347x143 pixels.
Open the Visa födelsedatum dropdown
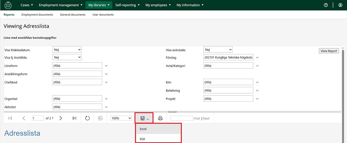click(67, 50)
